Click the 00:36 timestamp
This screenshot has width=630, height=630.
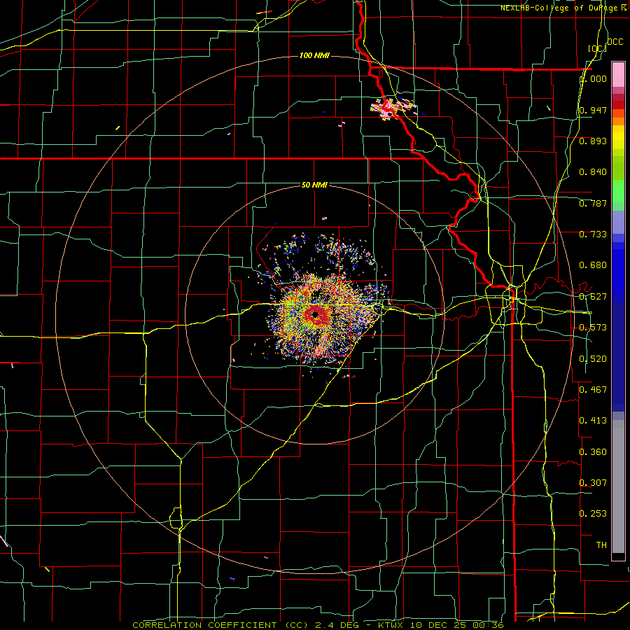488,625
